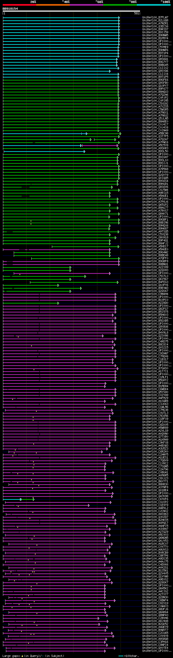Select hit label UniRef100_Q82FG7
The height and width of the screenshot is (658, 173).
click(x=155, y=309)
